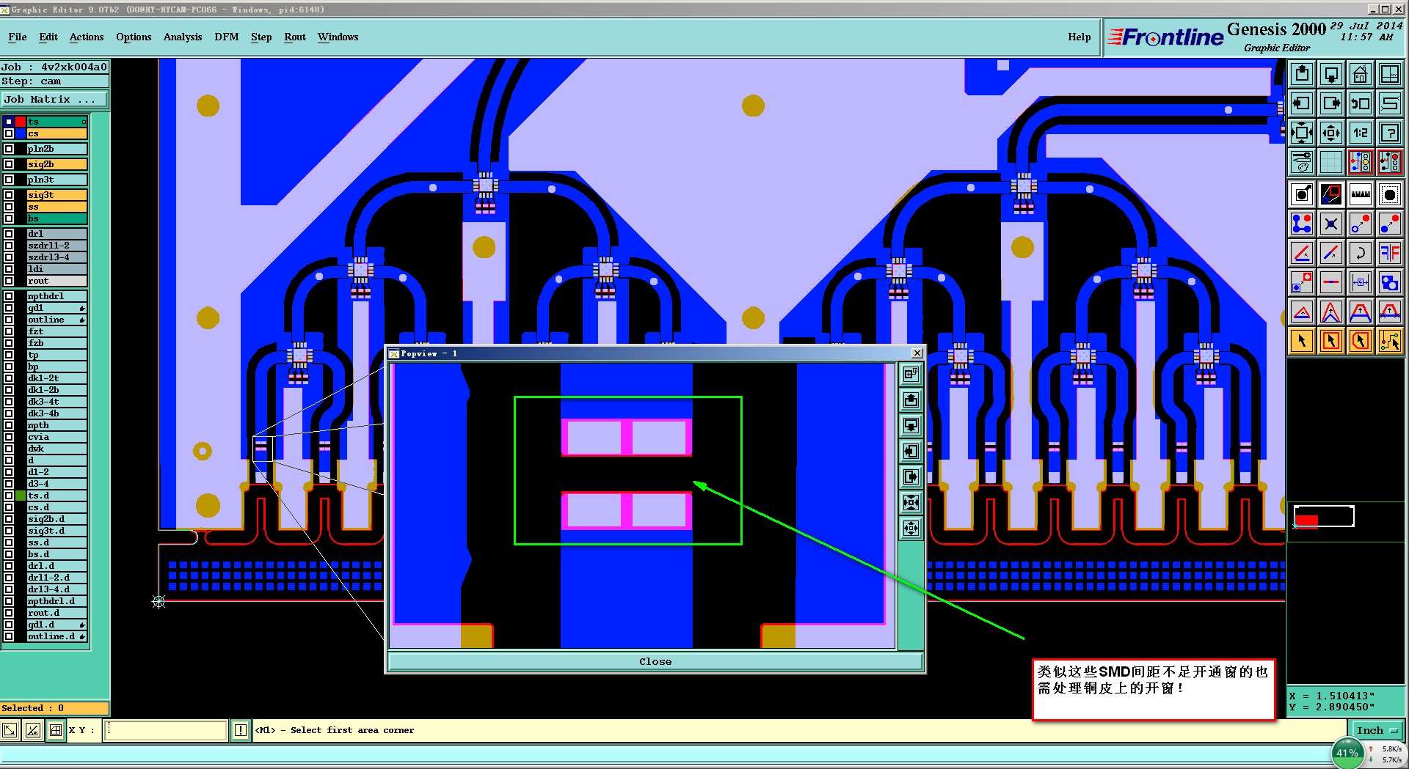
Task: Select the net select tool icon
Action: [x=1390, y=341]
